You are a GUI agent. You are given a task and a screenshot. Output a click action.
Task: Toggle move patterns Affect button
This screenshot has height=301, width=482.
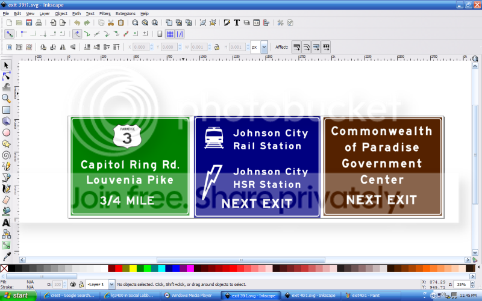[x=326, y=47]
